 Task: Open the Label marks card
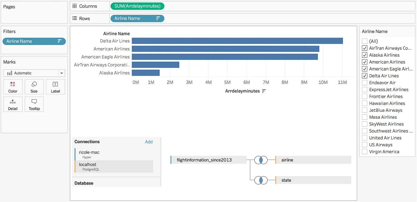click(x=55, y=87)
